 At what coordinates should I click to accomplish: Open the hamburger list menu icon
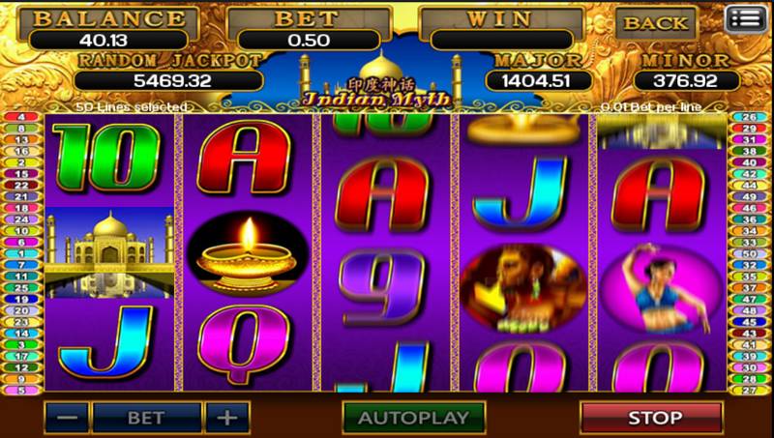point(746,19)
